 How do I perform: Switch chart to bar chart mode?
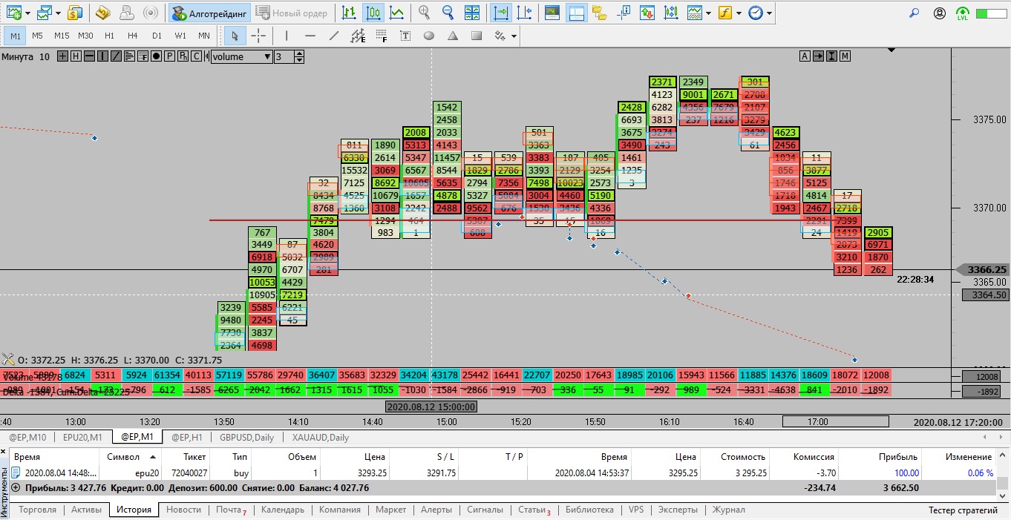(x=348, y=13)
